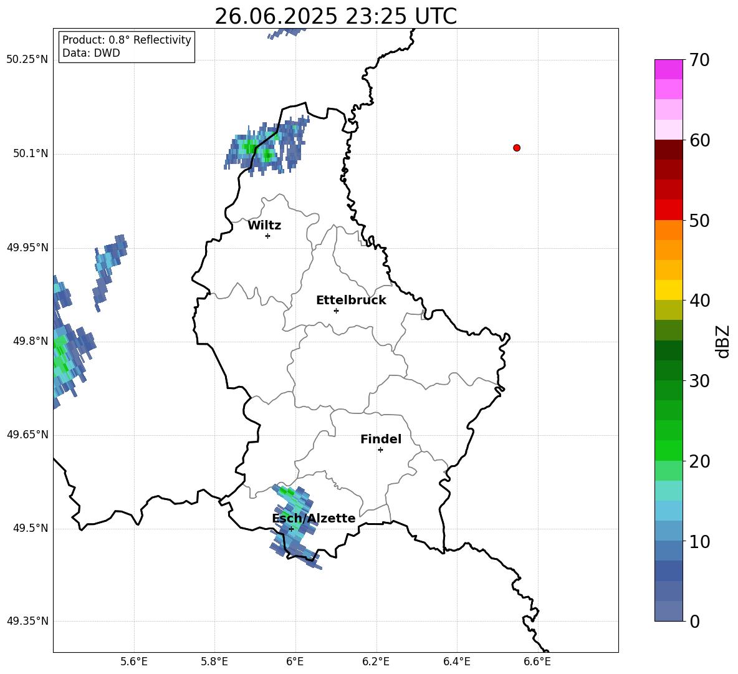Click the Wiltz city label
This screenshot has height=674, width=738.
pos(264,226)
